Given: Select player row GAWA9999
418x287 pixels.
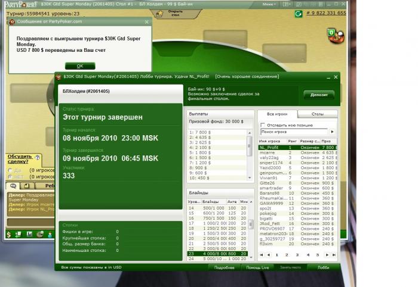Looking at the screenshot, I should pos(298,203).
